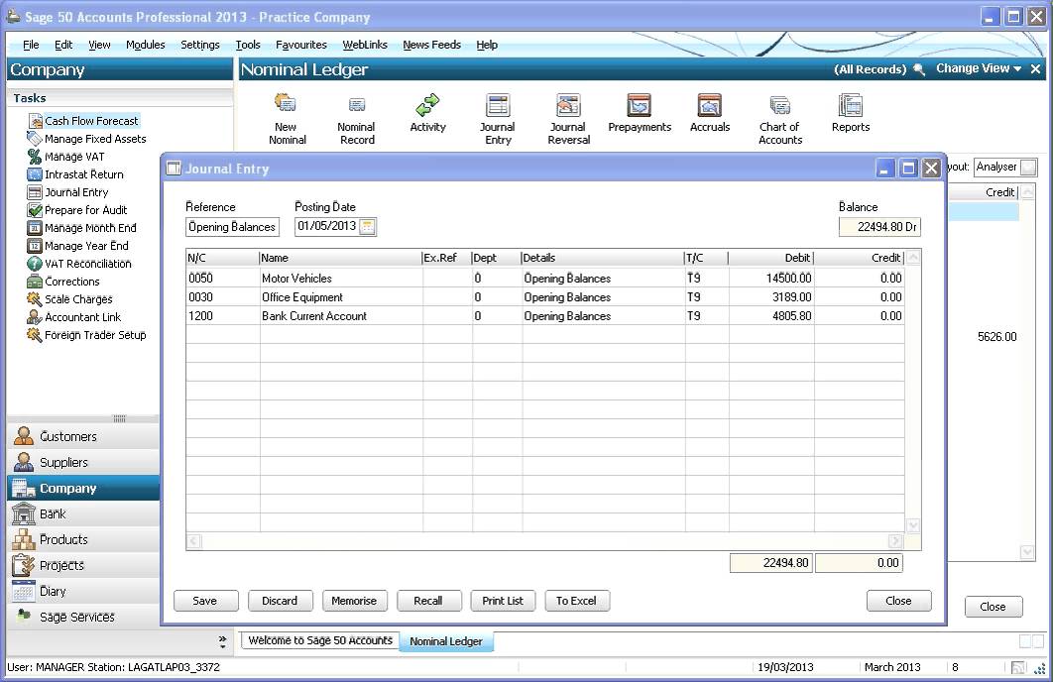This screenshot has height=682, width=1053.
Task: Switch to Welcome to Sage 50 Accounts tab
Action: tap(320, 640)
